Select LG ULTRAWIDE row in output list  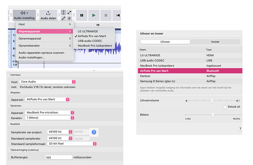tap(190, 55)
